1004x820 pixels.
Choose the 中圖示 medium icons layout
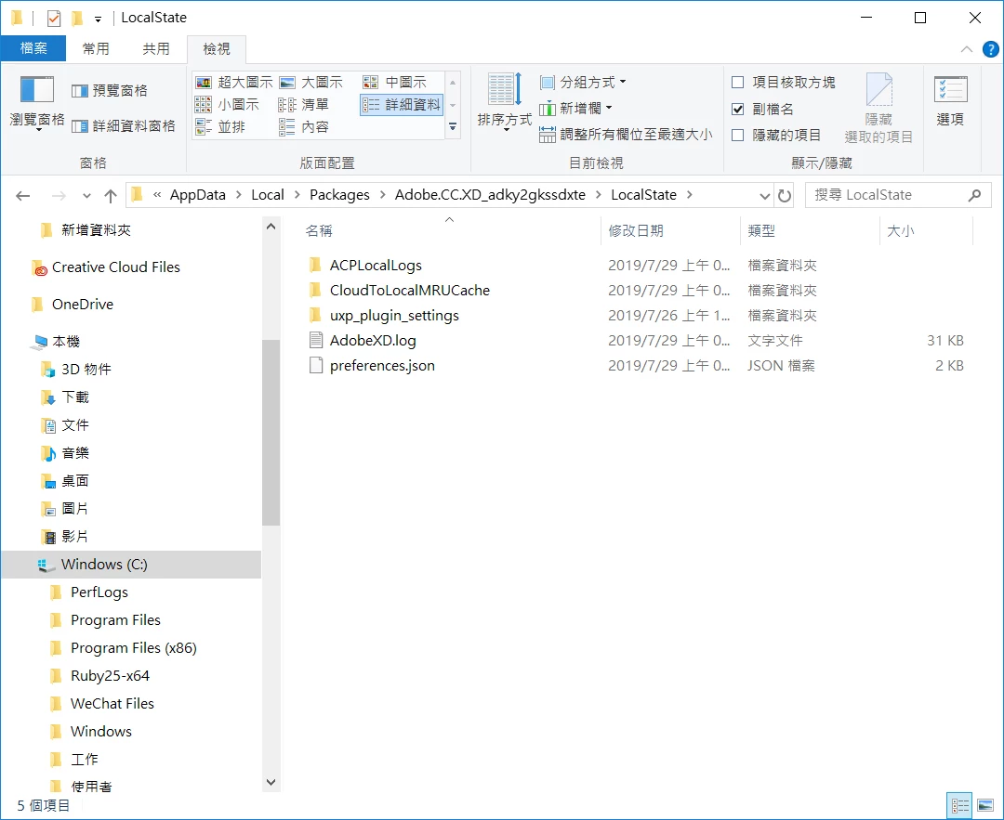[394, 83]
